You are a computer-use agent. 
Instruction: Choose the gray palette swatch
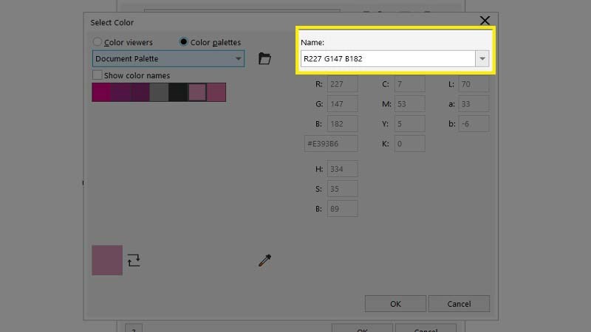[159, 92]
